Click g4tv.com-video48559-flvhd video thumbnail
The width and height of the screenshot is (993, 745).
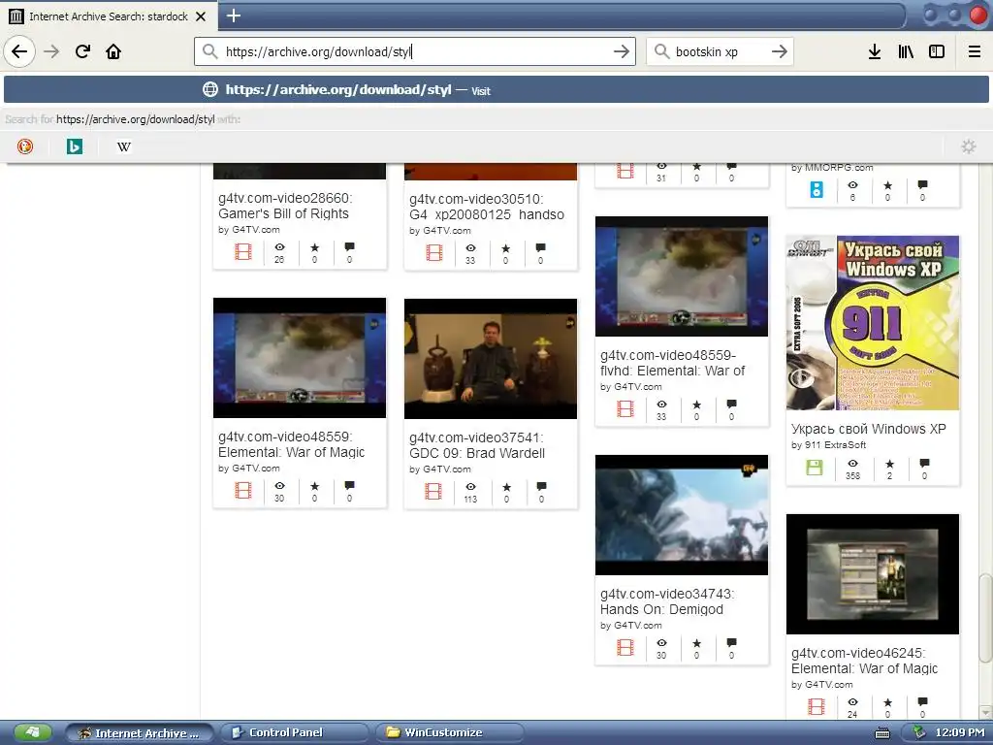682,276
